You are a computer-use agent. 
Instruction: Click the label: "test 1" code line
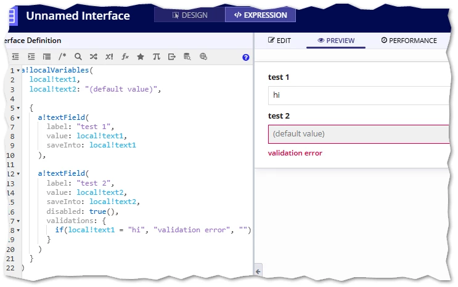click(x=80, y=127)
